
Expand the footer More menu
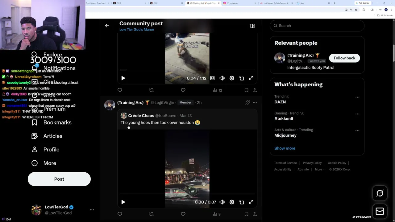320,169
